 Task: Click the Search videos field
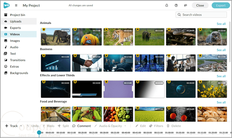pyautogui.click(x=201, y=15)
